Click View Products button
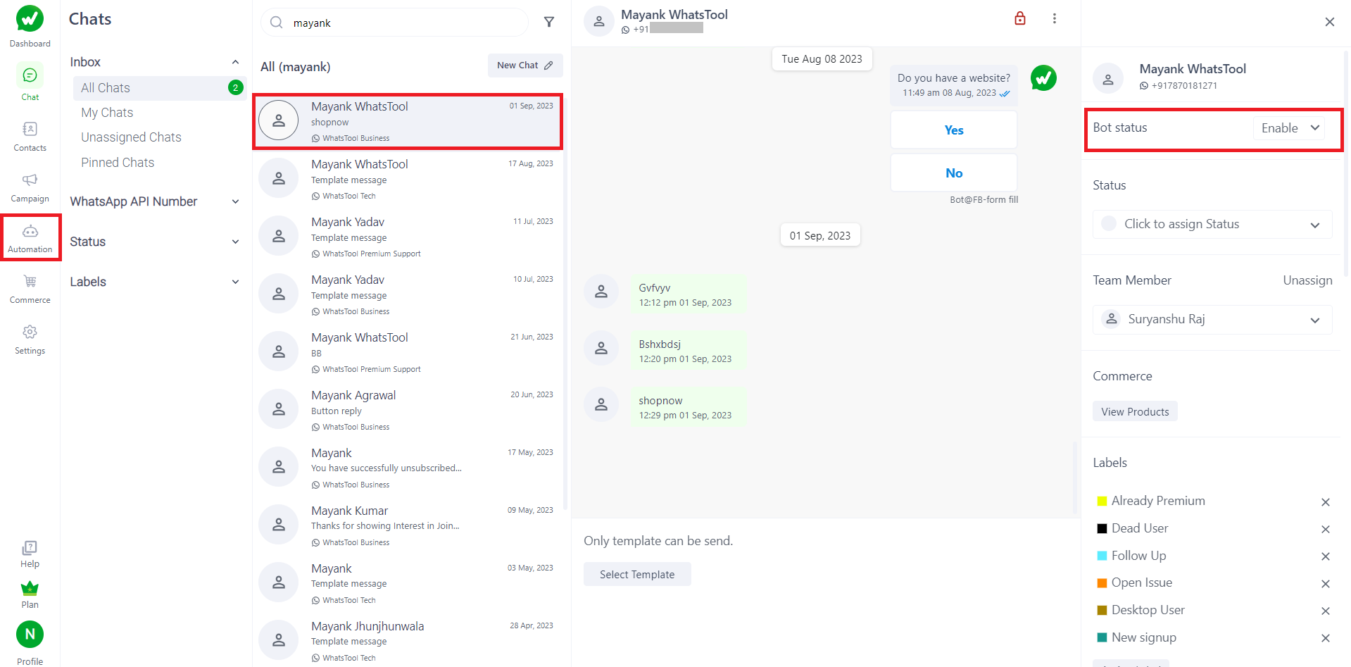 point(1135,412)
